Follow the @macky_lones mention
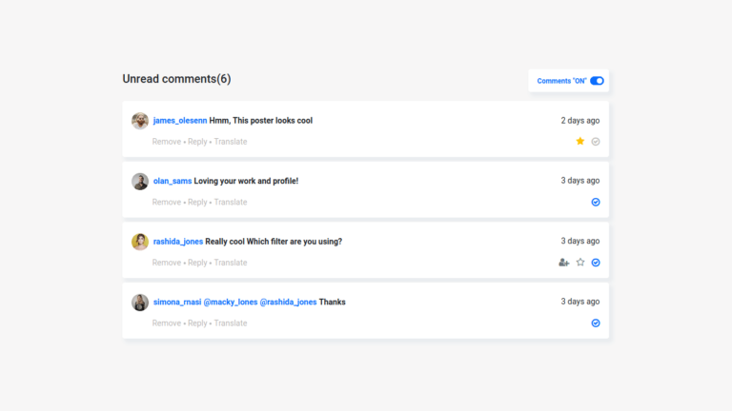 pos(230,303)
